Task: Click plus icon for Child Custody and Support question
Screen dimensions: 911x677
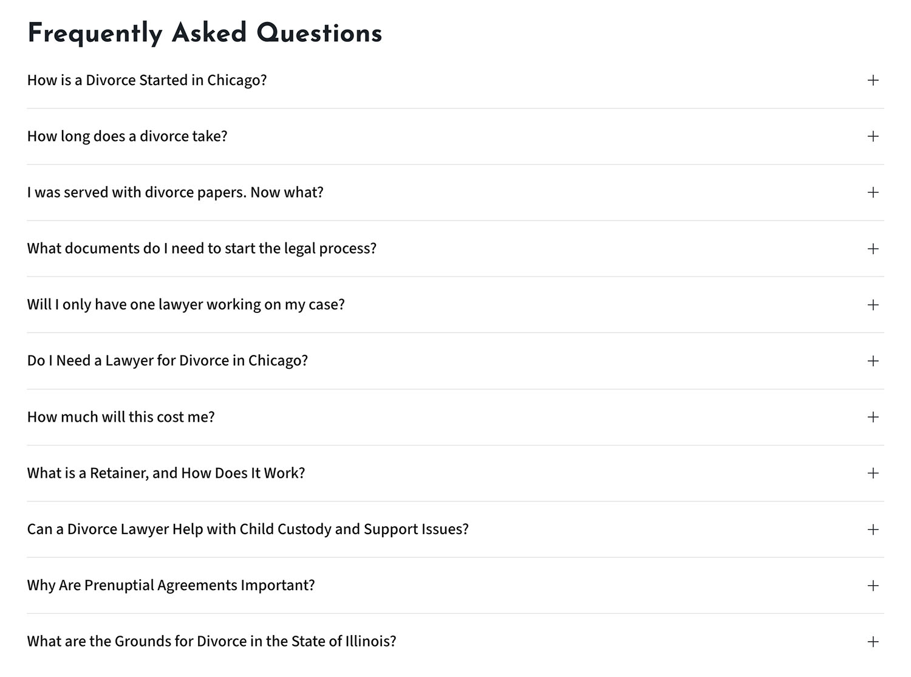Action: (x=873, y=529)
